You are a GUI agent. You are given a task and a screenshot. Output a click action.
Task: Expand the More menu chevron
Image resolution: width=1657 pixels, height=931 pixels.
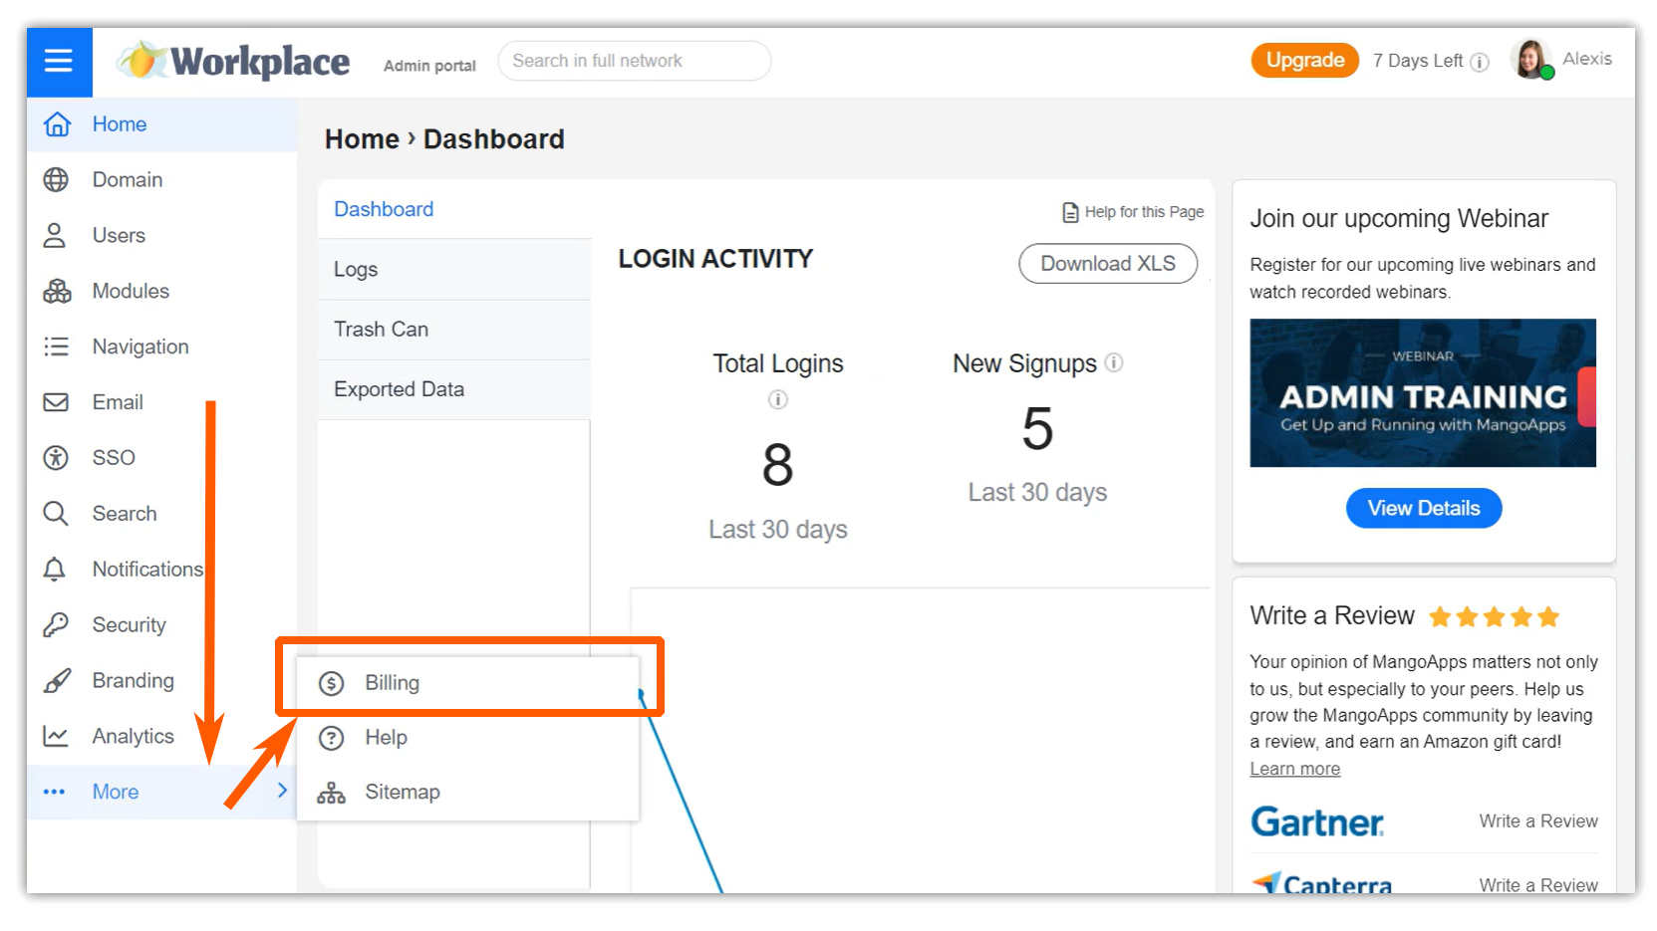(282, 791)
